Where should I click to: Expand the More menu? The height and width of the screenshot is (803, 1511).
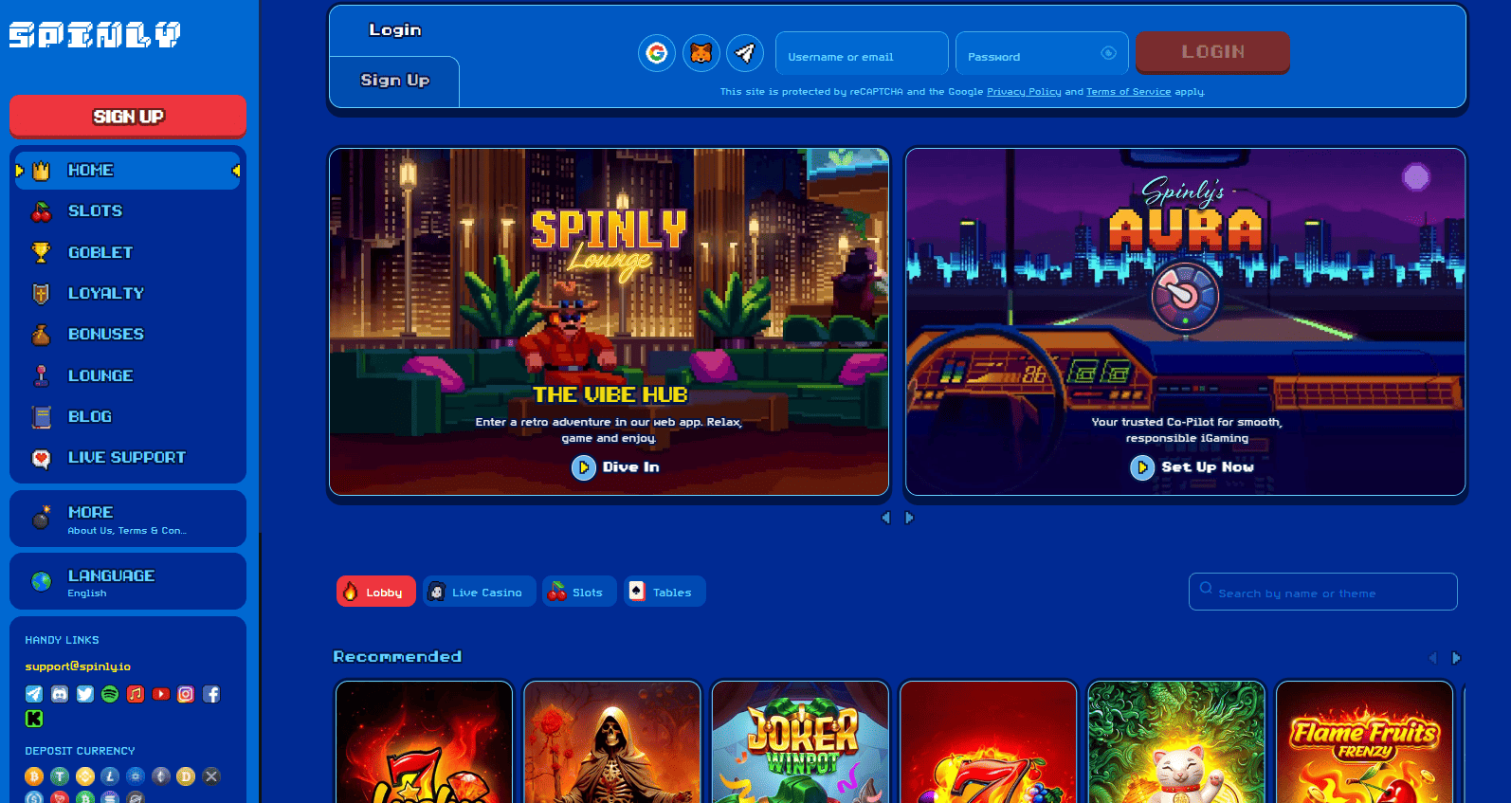click(128, 519)
